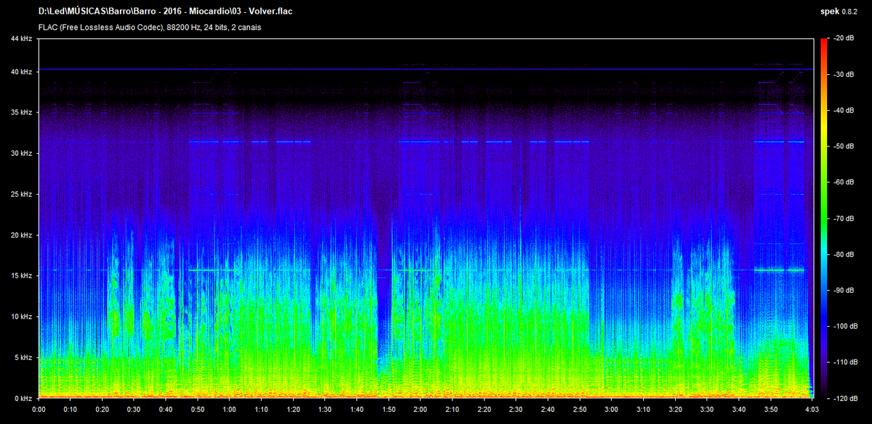872x424 pixels.
Task: Click the 2:00 time label
Action: [420, 410]
